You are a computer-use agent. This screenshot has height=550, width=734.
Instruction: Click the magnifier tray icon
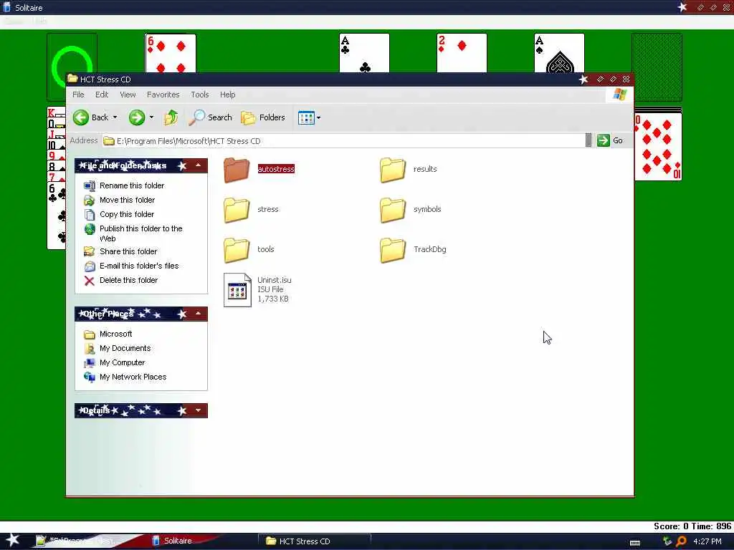(681, 541)
